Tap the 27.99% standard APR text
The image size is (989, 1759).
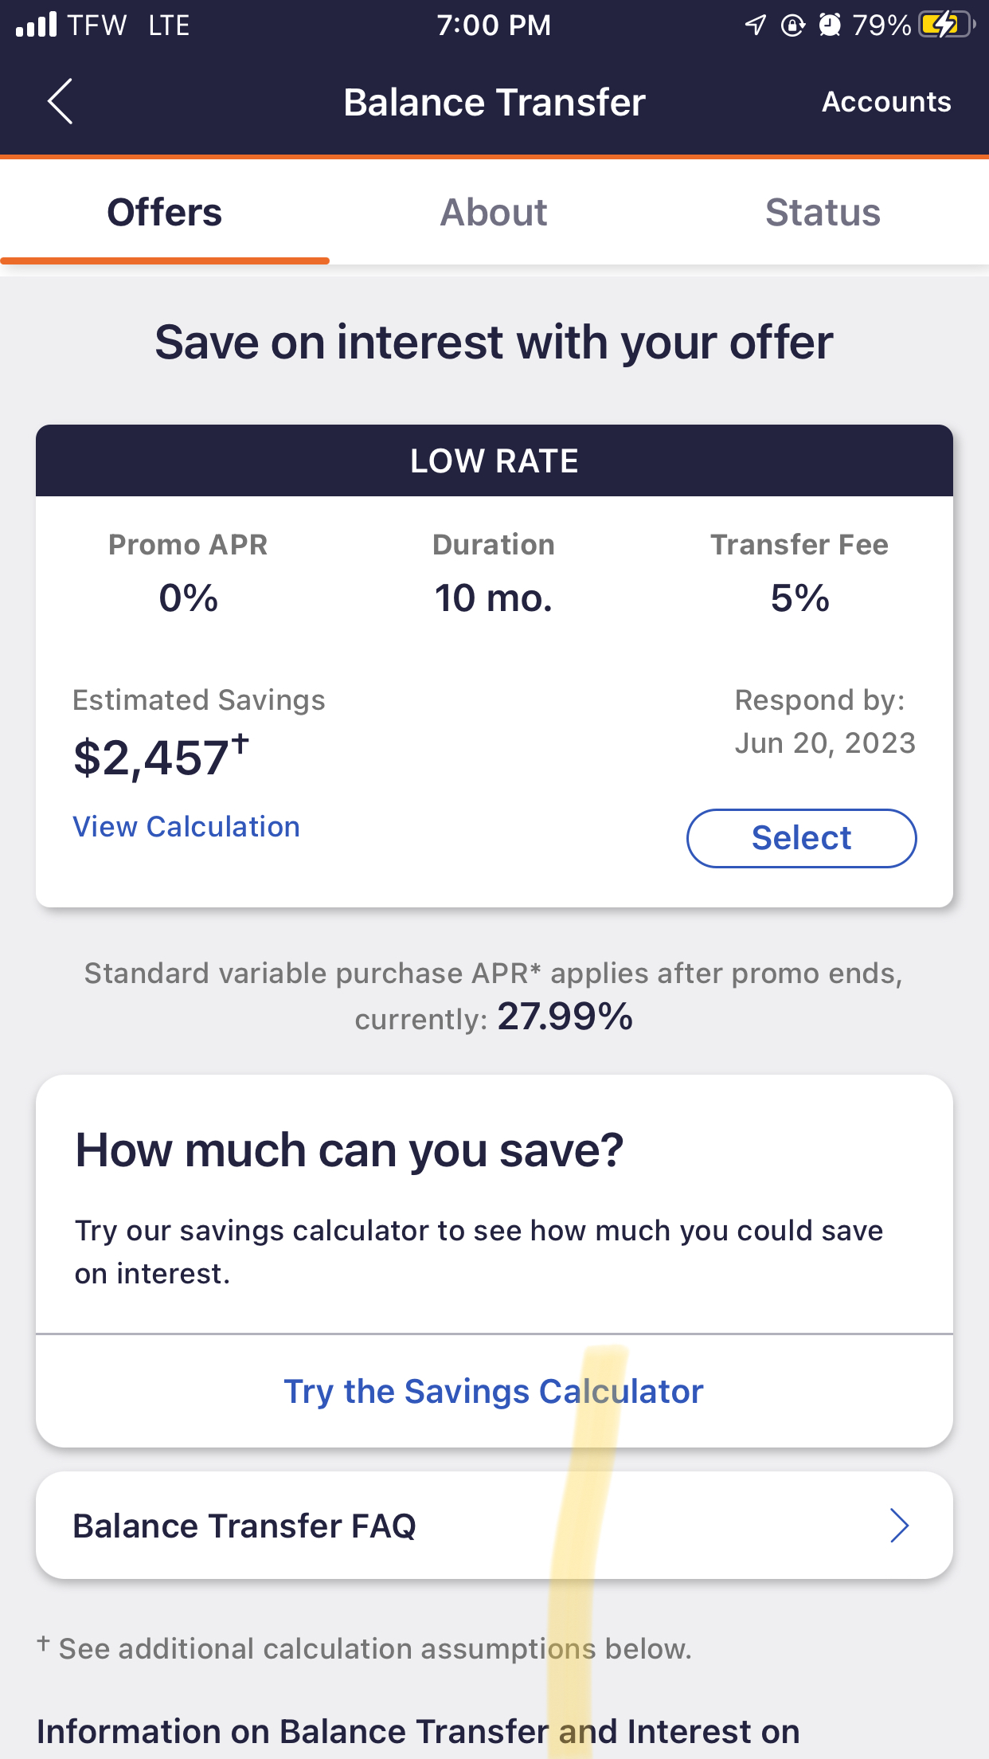pos(565,1017)
